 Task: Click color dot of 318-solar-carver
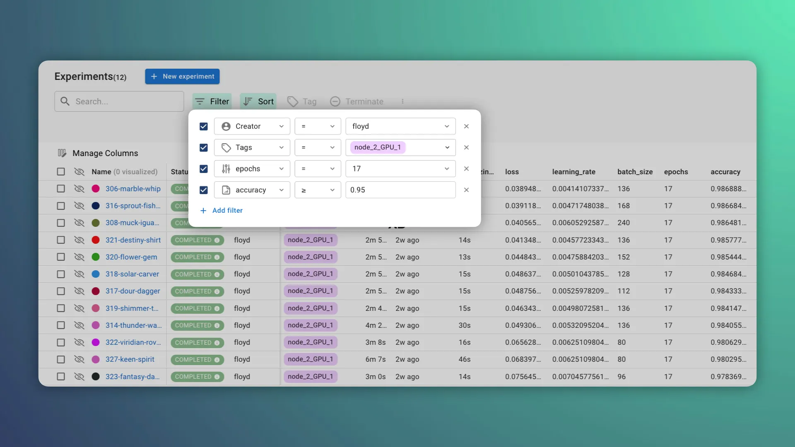(96, 274)
